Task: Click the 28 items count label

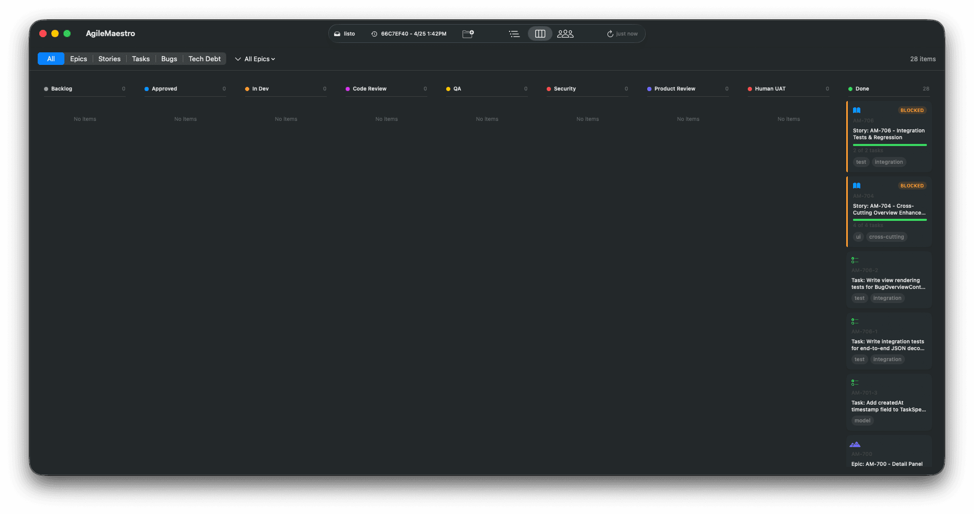Action: point(923,59)
